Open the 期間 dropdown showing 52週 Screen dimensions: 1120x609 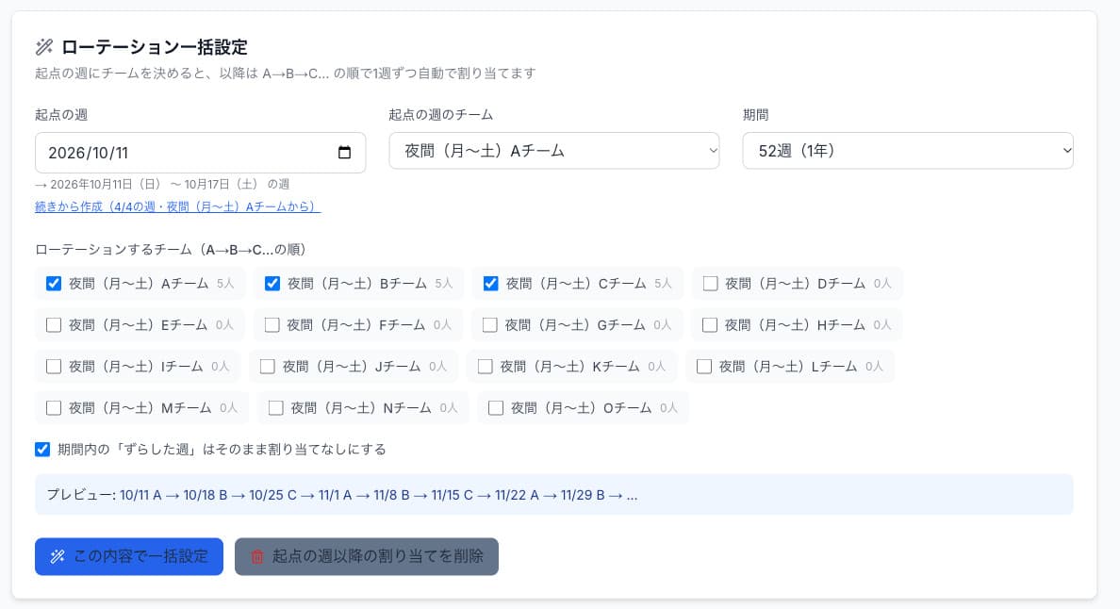pyautogui.click(x=908, y=151)
